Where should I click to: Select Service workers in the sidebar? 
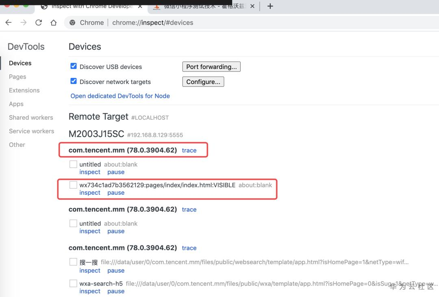pos(31,131)
